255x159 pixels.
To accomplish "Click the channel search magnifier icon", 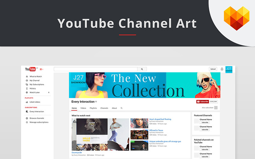I will click(121, 108).
